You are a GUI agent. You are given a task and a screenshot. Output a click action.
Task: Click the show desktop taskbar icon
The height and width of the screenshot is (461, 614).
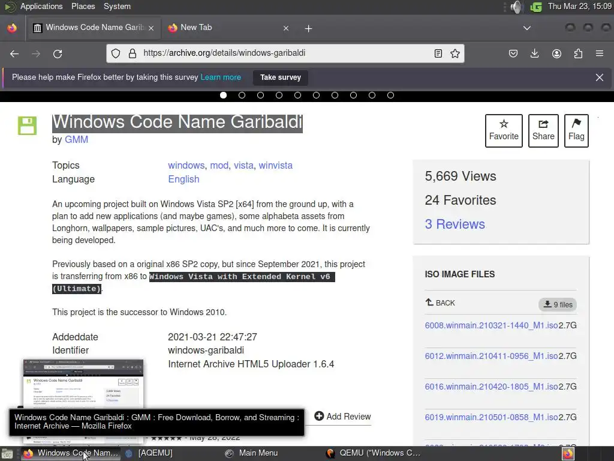click(7, 454)
